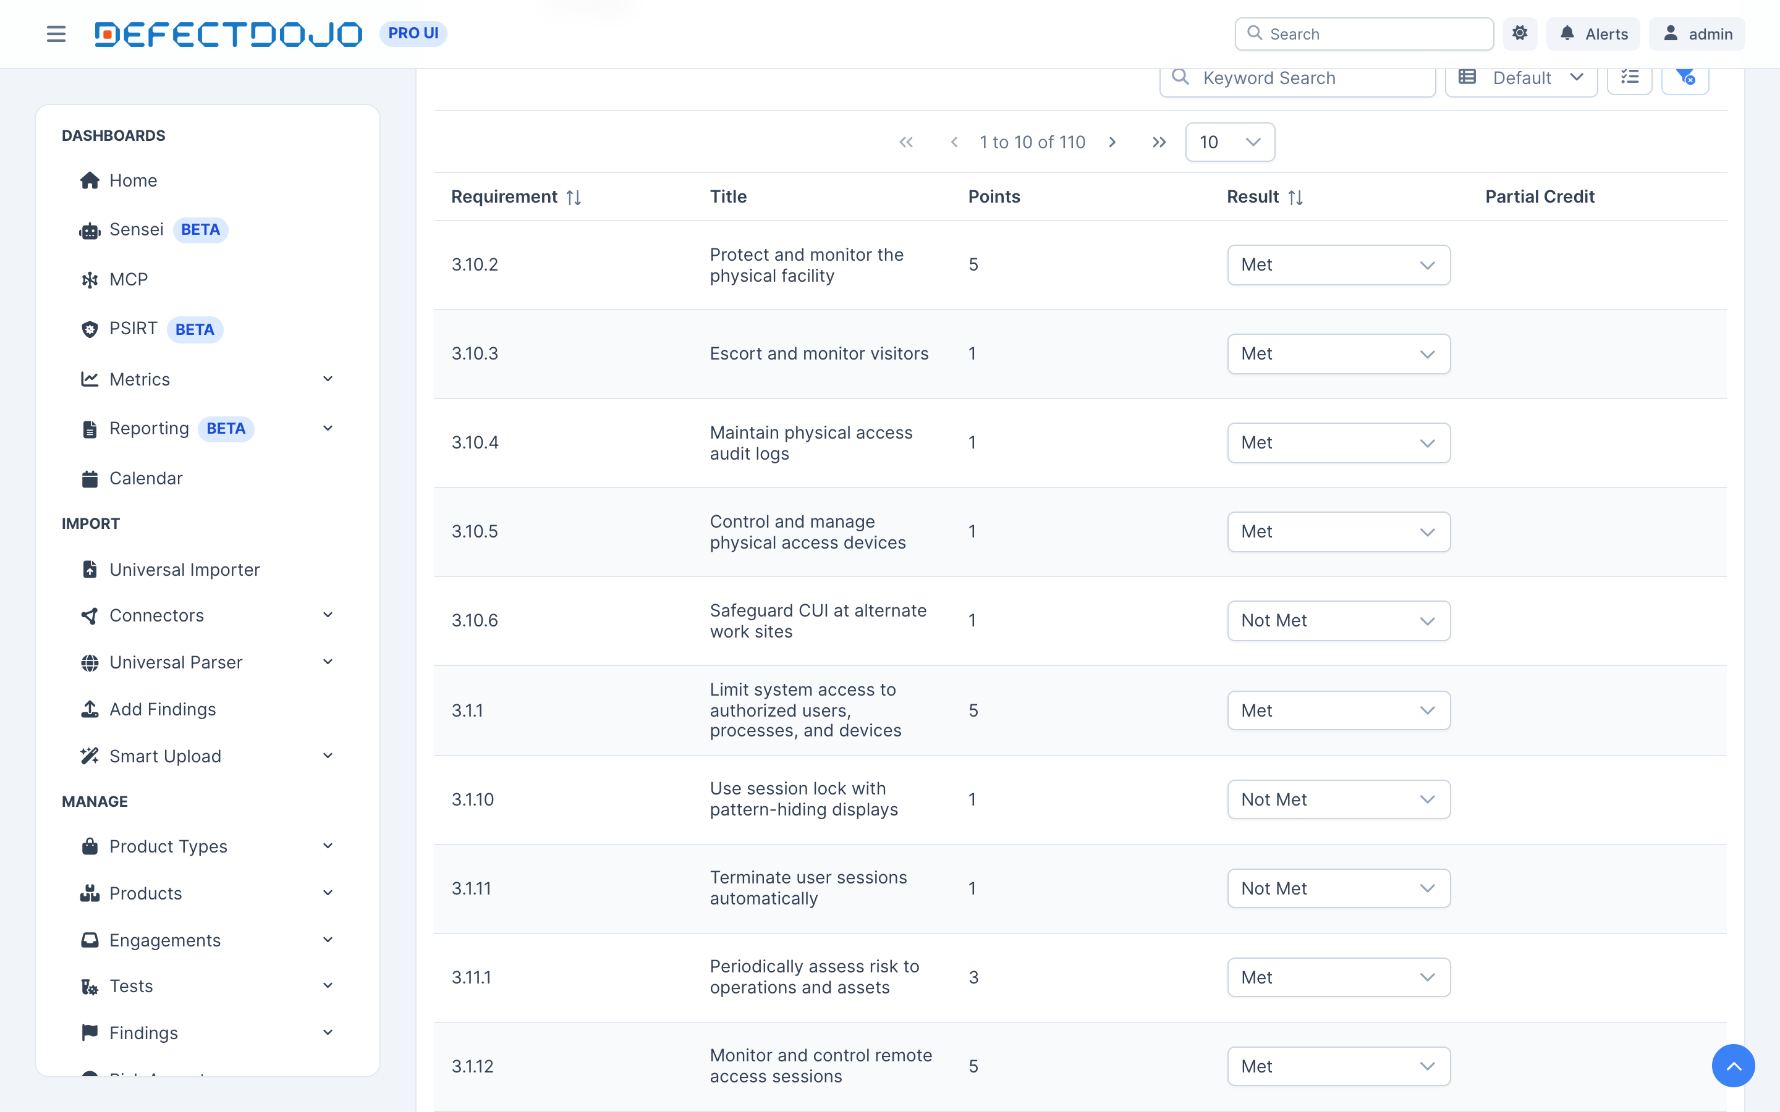Open Calendar in the sidebar
The height and width of the screenshot is (1112, 1780).
pyautogui.click(x=131, y=479)
